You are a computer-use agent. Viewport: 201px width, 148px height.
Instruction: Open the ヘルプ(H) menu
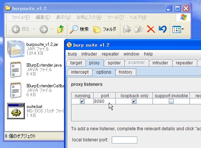[x=138, y=17]
